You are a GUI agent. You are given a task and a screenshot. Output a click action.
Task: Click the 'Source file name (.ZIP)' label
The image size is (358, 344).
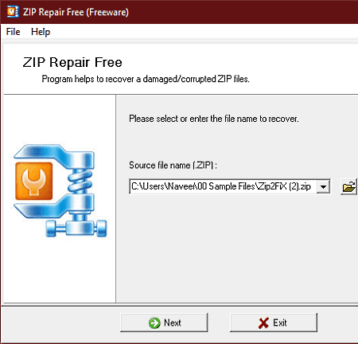(173, 166)
